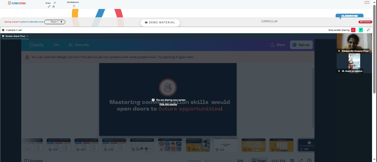Click Palabandla Swapna microphone icon

point(339,51)
